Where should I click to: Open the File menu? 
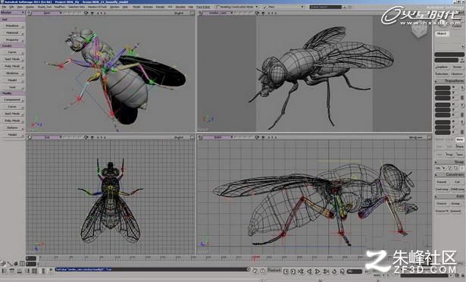4,7
